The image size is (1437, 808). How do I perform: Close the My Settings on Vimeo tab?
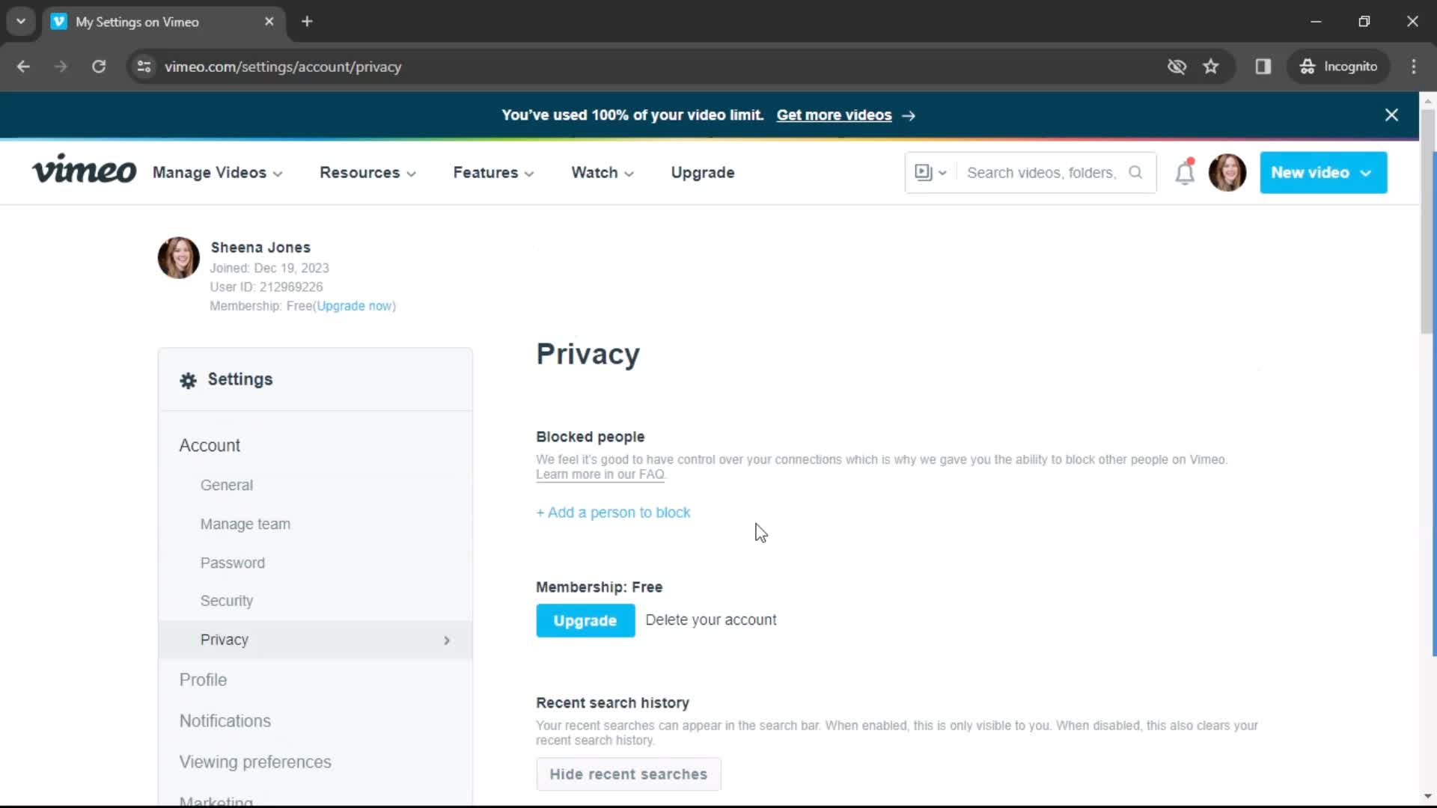(x=269, y=22)
